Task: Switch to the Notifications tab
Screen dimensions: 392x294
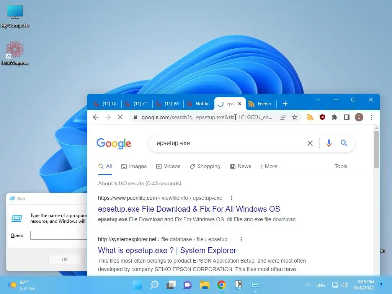Action: click(199, 104)
